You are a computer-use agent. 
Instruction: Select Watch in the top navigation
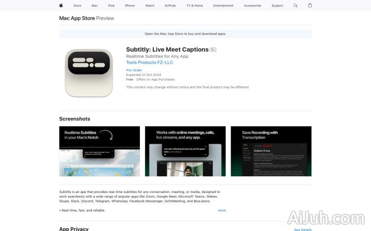coord(150,5)
